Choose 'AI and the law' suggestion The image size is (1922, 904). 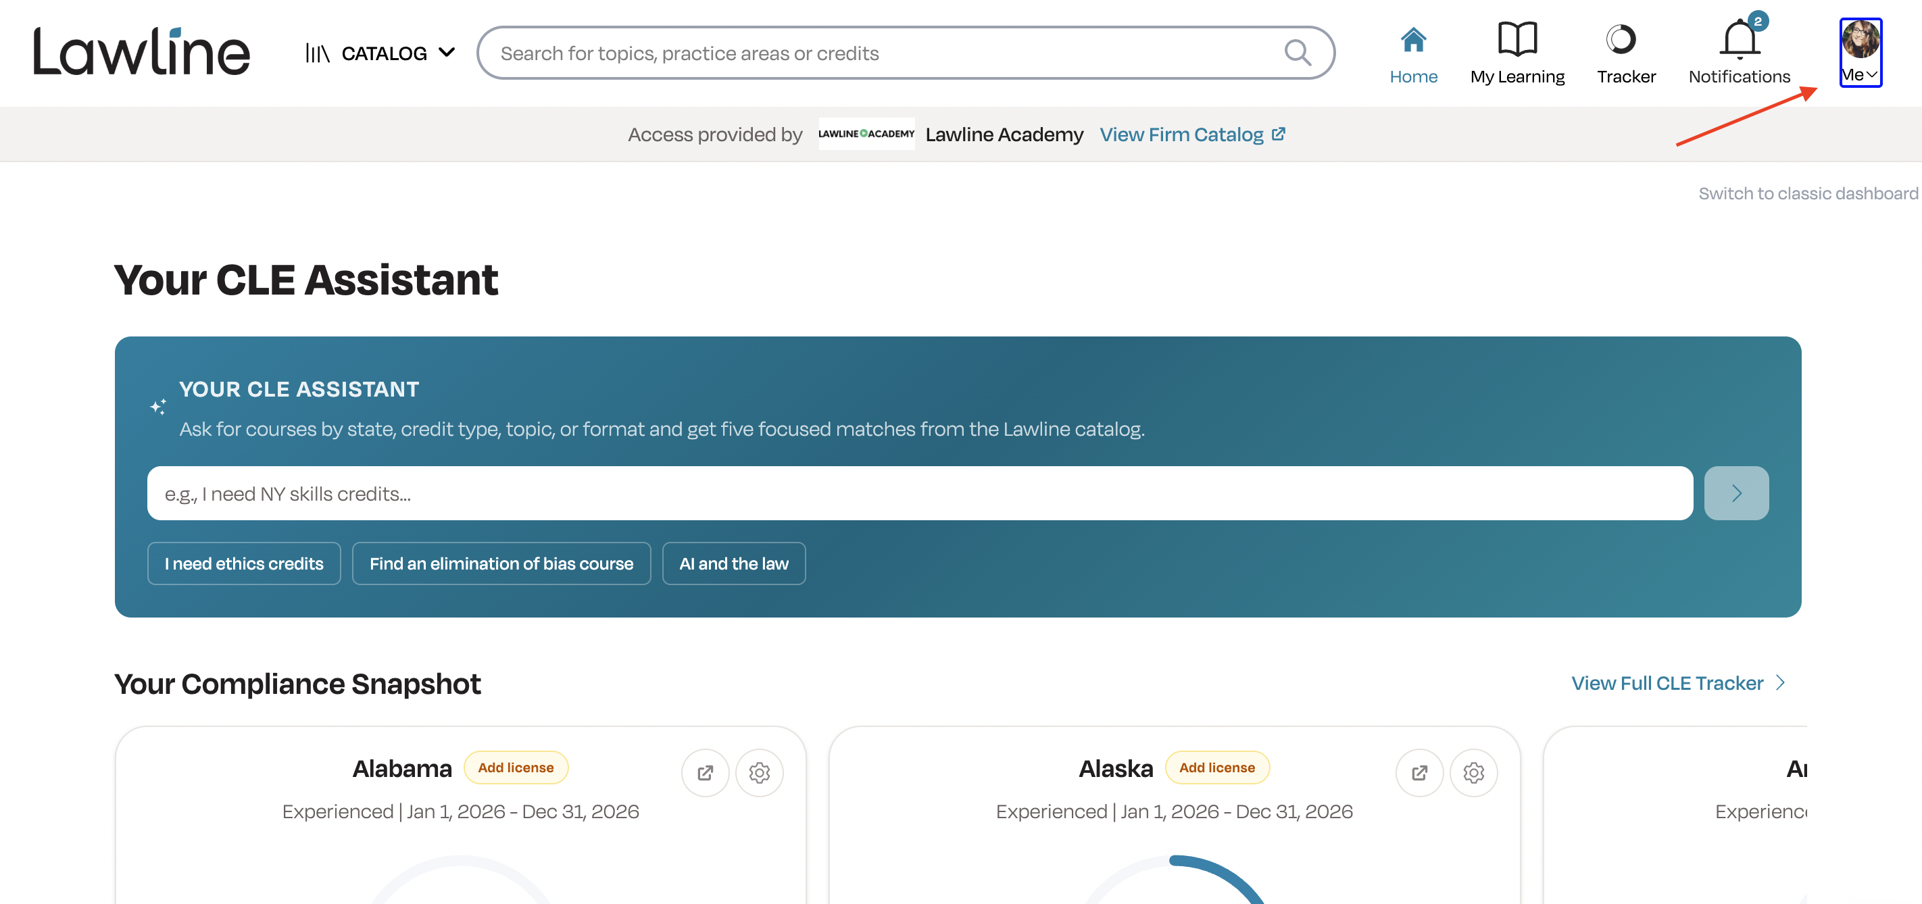(x=733, y=564)
